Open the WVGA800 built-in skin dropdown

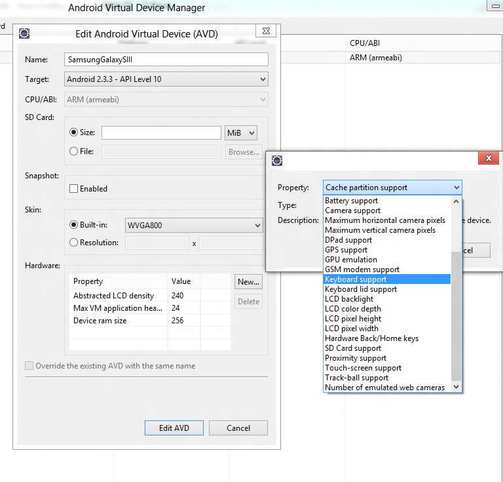tap(194, 225)
